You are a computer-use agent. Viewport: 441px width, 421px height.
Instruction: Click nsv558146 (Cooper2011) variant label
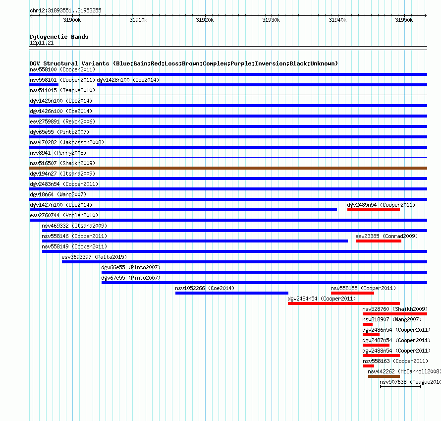click(74, 236)
